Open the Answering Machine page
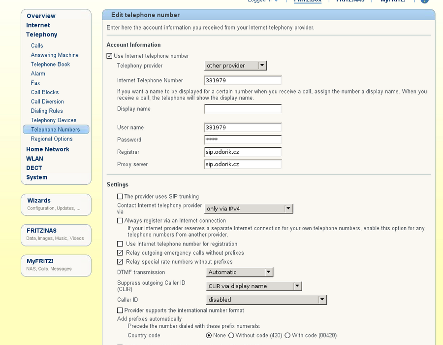Image resolution: width=443 pixels, height=345 pixels. coord(55,55)
